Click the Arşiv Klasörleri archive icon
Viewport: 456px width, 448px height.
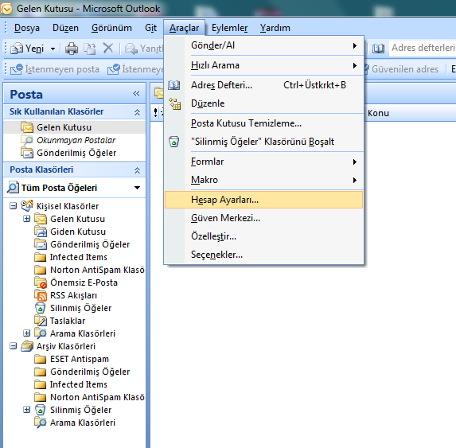[x=27, y=346]
